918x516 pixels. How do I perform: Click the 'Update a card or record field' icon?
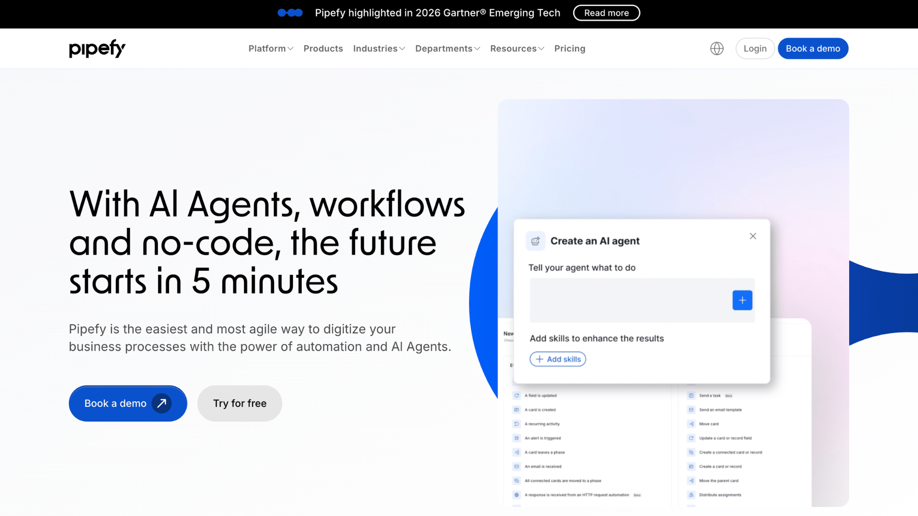pos(691,438)
